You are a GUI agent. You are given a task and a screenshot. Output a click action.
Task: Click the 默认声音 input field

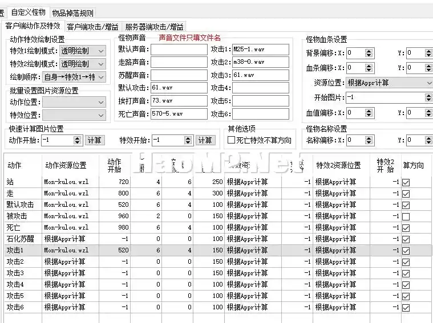(179, 50)
